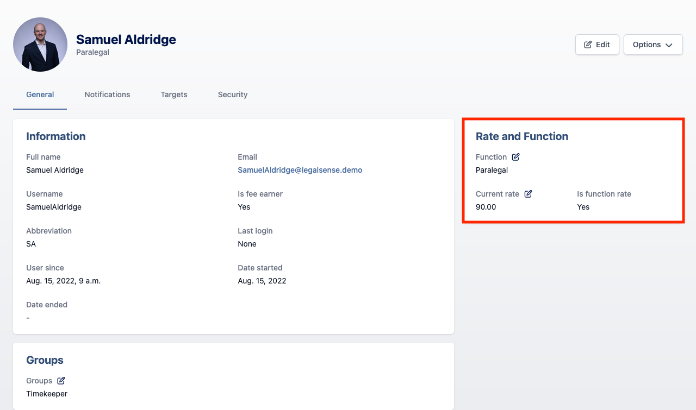This screenshot has height=410, width=696.
Task: Edit the Current rate via pencil icon
Action: (528, 194)
